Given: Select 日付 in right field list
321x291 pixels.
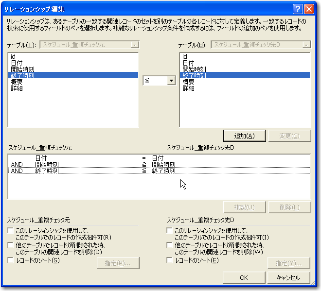Looking at the screenshot, I should [x=188, y=63].
